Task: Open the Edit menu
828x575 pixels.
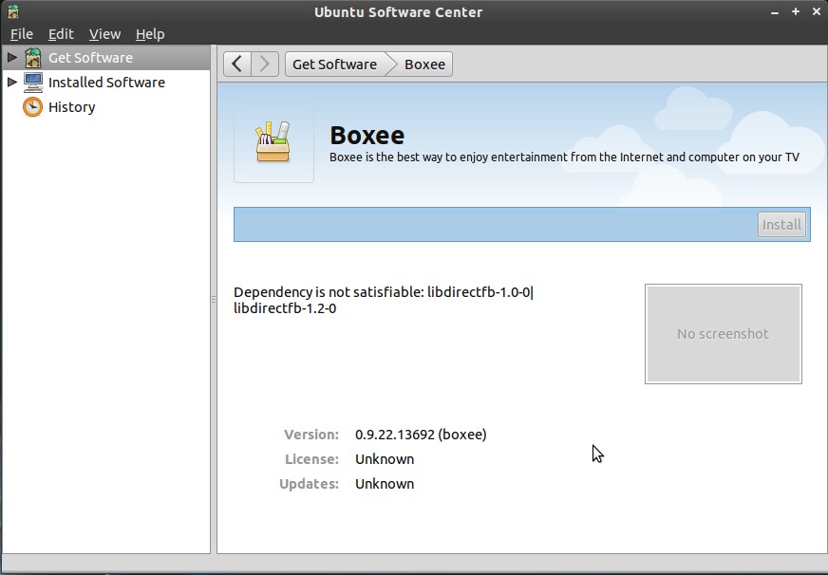Action: click(x=61, y=34)
